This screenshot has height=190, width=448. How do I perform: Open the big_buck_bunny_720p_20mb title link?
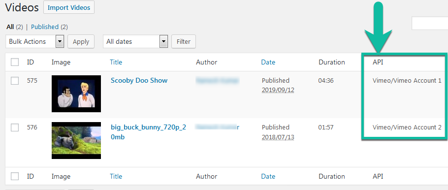click(148, 132)
